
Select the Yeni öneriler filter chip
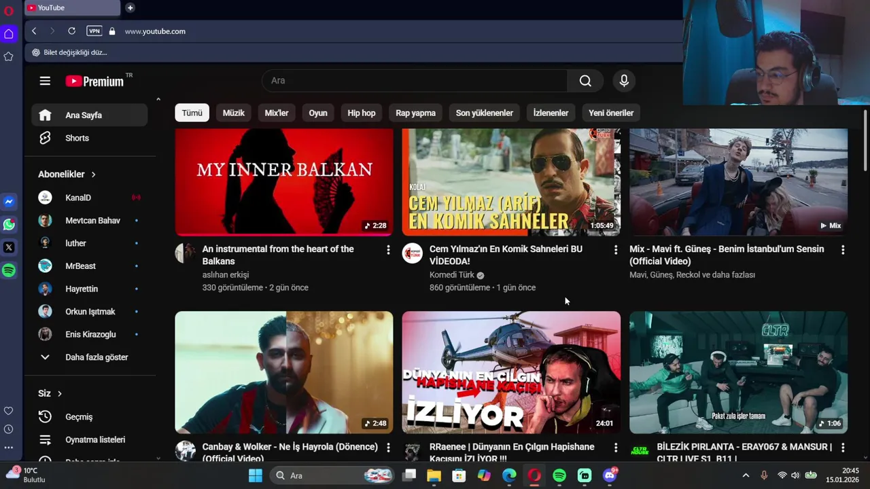coord(611,113)
